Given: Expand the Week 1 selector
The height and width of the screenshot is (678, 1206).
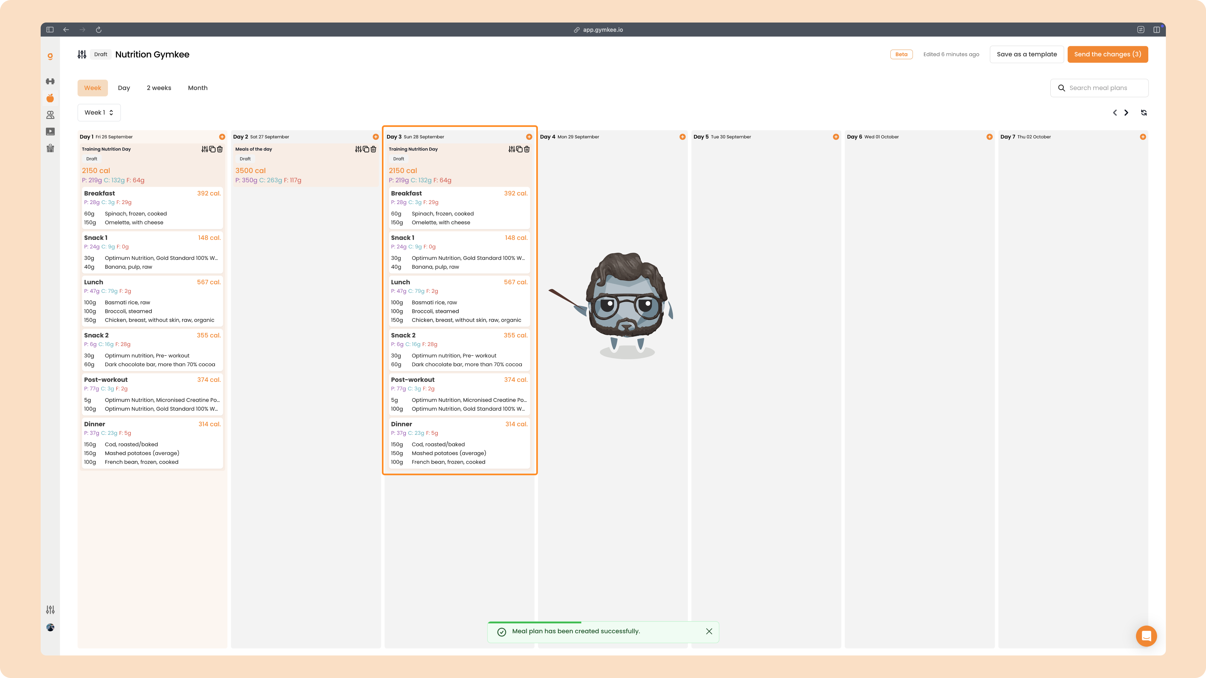Looking at the screenshot, I should tap(99, 112).
